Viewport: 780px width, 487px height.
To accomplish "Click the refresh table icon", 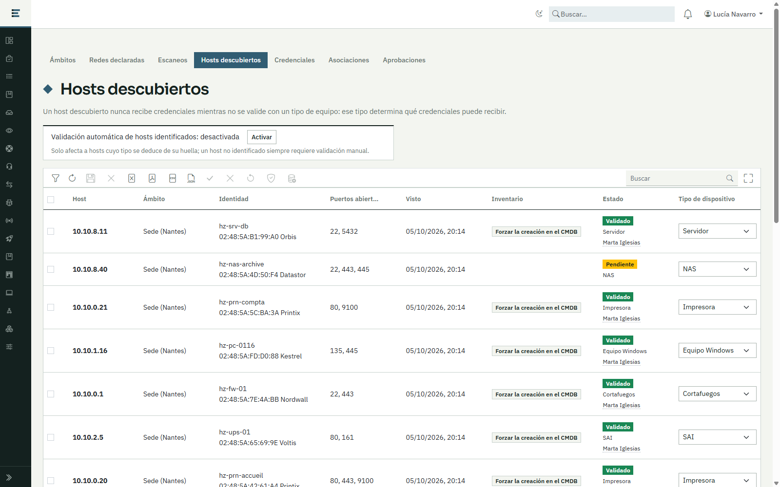I will click(72, 178).
